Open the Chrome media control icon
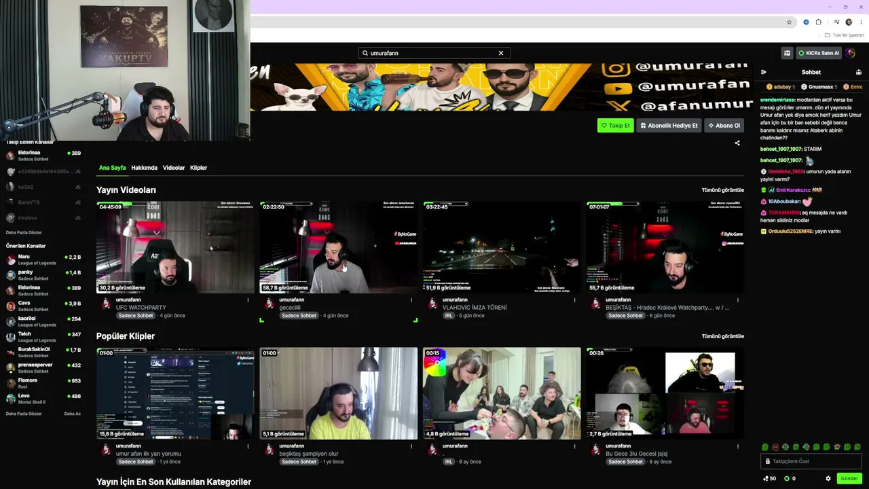This screenshot has width=869, height=489. tap(836, 22)
